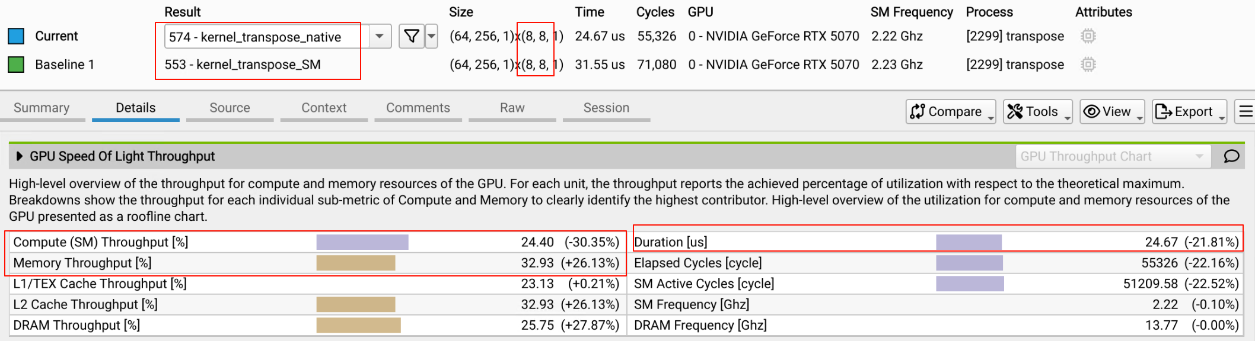Open the Raw tab
Screen dimensions: 1255x341
pyautogui.click(x=512, y=108)
